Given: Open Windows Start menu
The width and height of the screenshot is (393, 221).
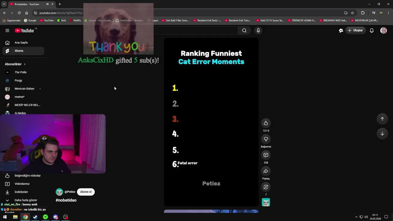Looking at the screenshot, I should [x=5, y=217].
